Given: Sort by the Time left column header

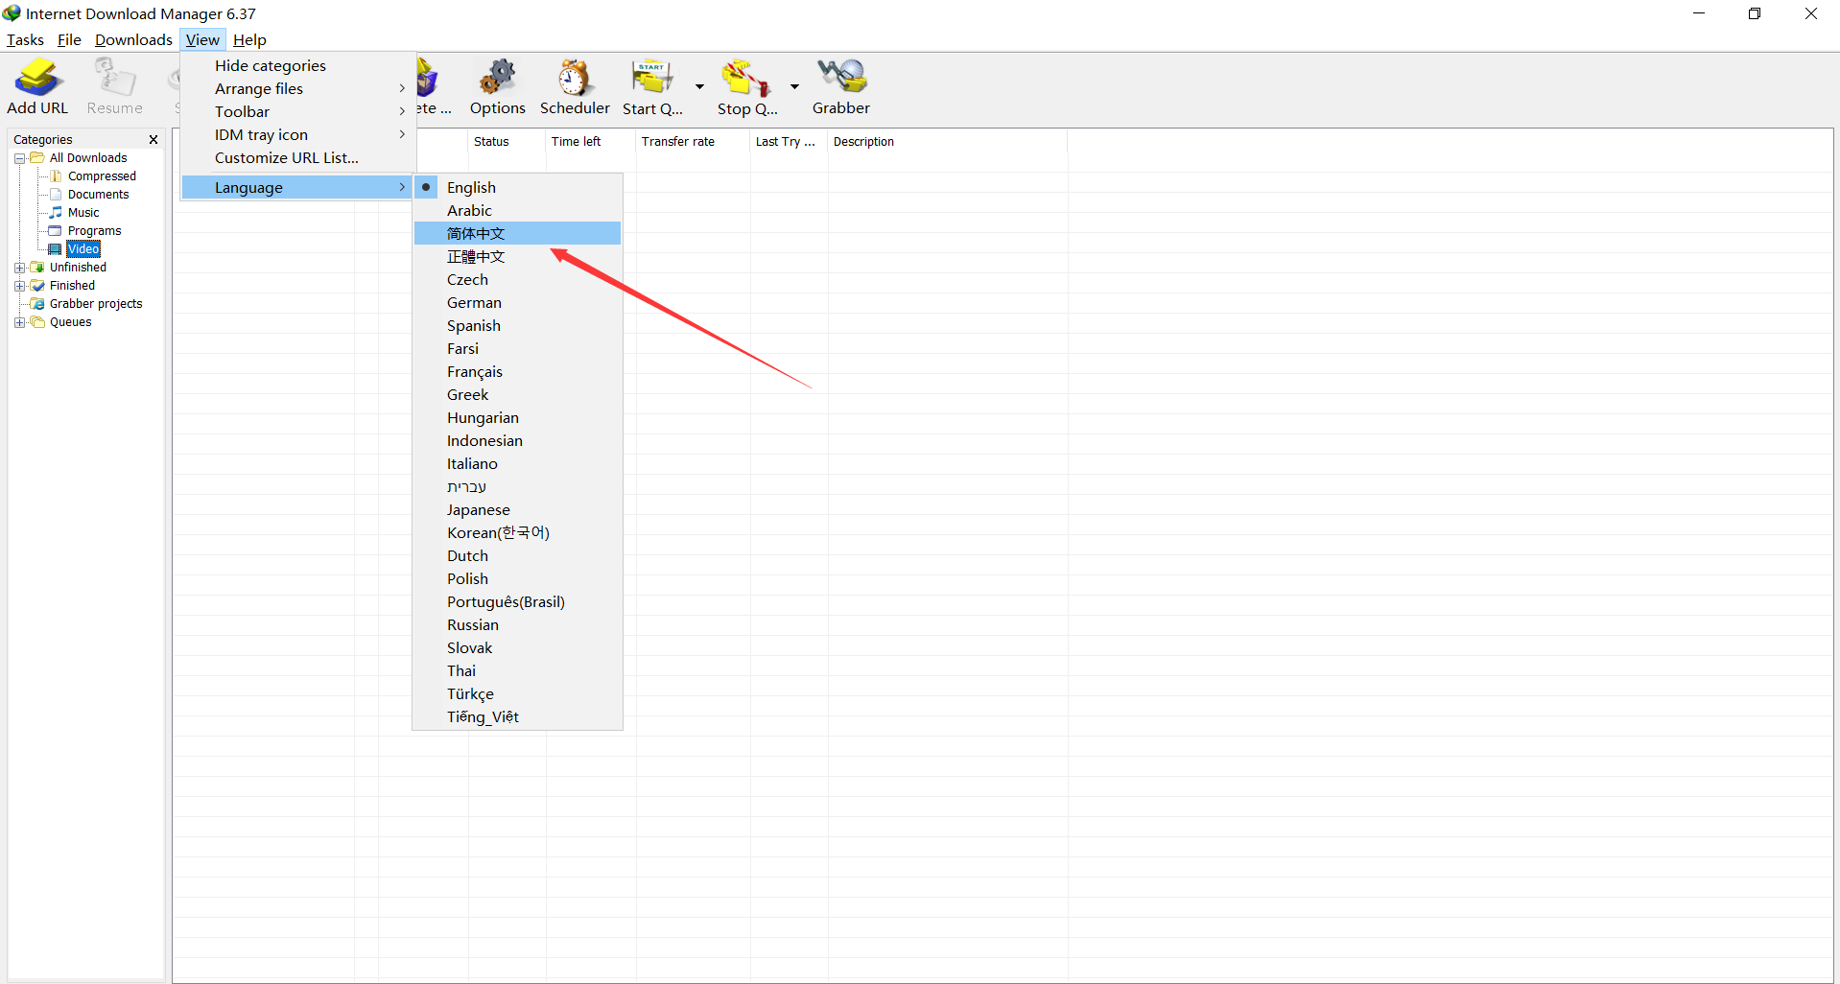Looking at the screenshot, I should [x=591, y=142].
